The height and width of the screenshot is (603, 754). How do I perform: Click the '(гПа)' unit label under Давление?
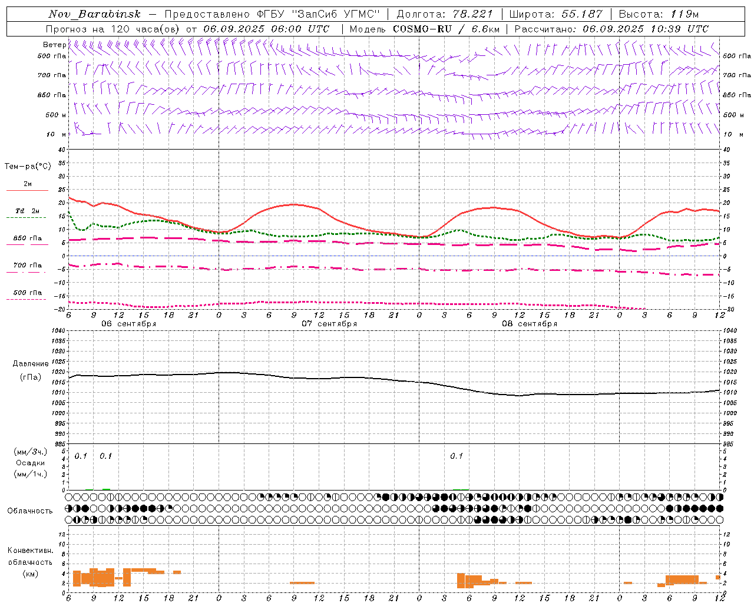[31, 377]
